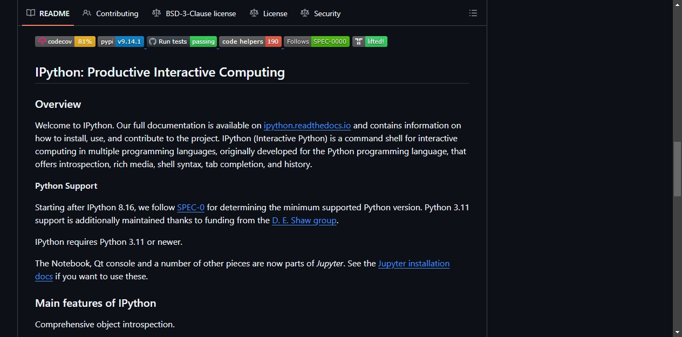Screen dimensions: 682x337
Task: Click the Tidelift lifted! badge
Action: click(370, 42)
